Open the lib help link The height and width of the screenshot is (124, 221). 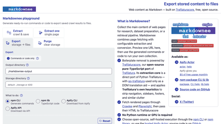[x=205, y=84]
